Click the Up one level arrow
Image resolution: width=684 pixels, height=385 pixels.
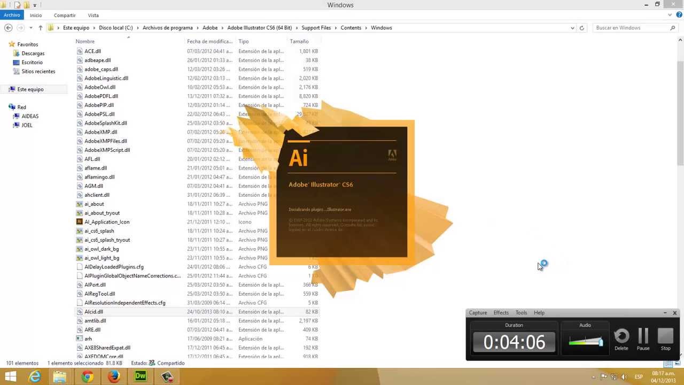click(x=40, y=28)
